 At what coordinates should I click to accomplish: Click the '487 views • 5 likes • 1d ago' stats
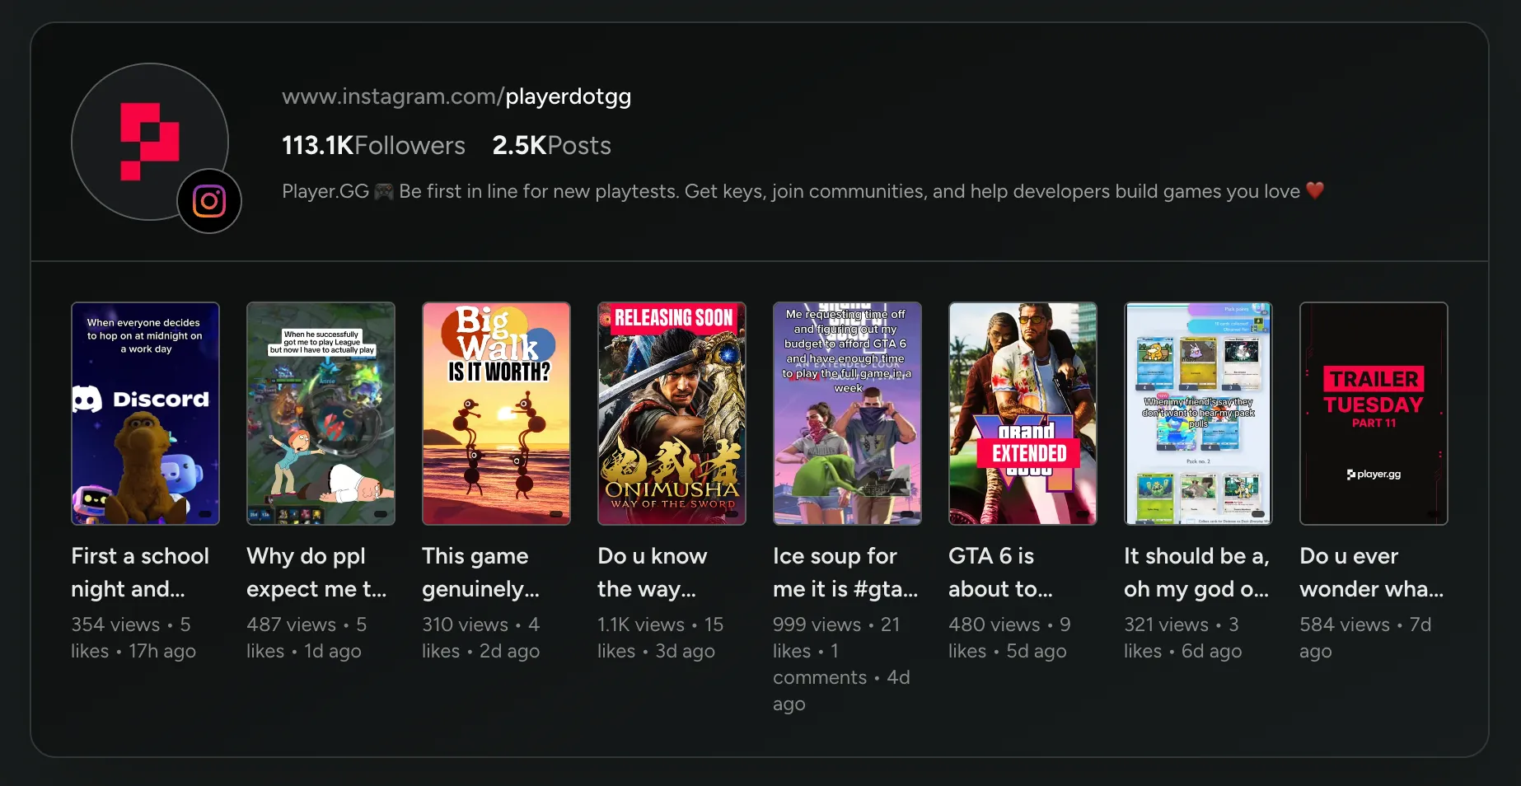[x=307, y=638]
